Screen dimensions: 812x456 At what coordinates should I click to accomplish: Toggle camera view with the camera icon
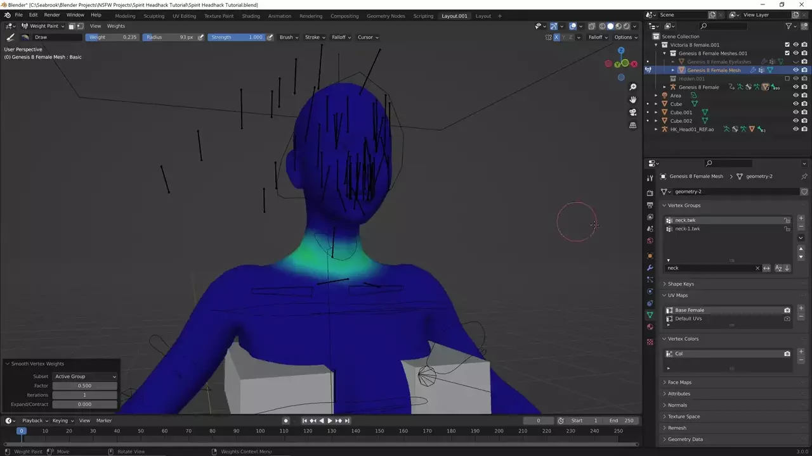(632, 112)
